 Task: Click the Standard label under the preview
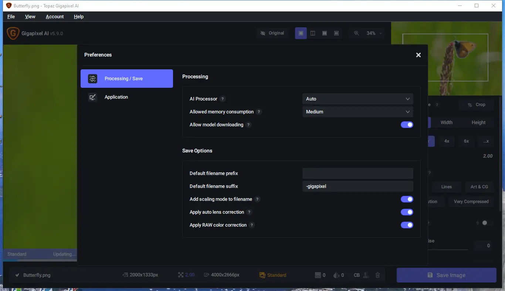17,254
